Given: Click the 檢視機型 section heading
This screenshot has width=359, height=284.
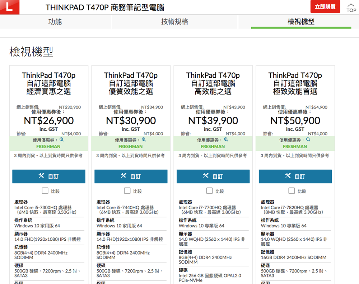Looking at the screenshot, I should pyautogui.click(x=31, y=52).
